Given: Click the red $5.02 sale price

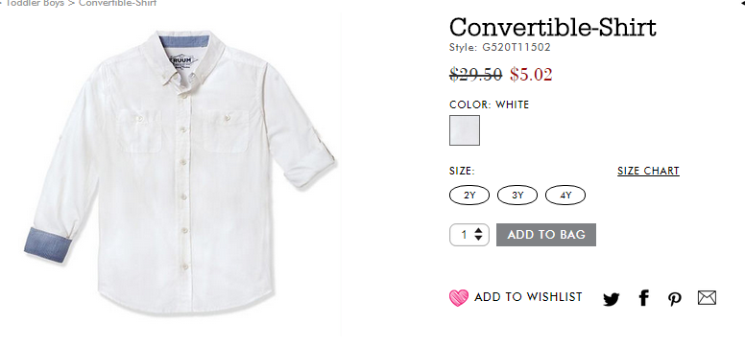Looking at the screenshot, I should point(531,75).
